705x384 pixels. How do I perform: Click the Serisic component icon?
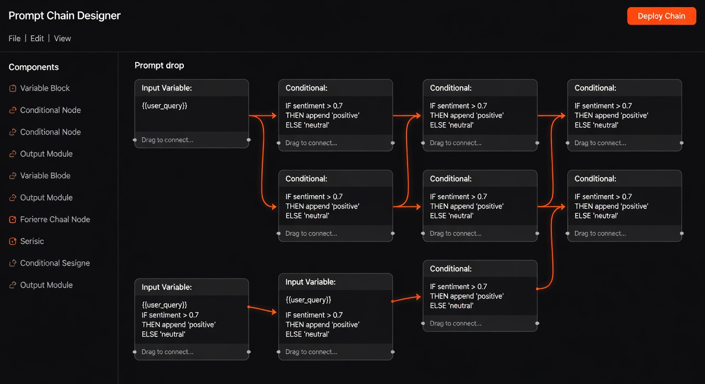click(x=12, y=241)
